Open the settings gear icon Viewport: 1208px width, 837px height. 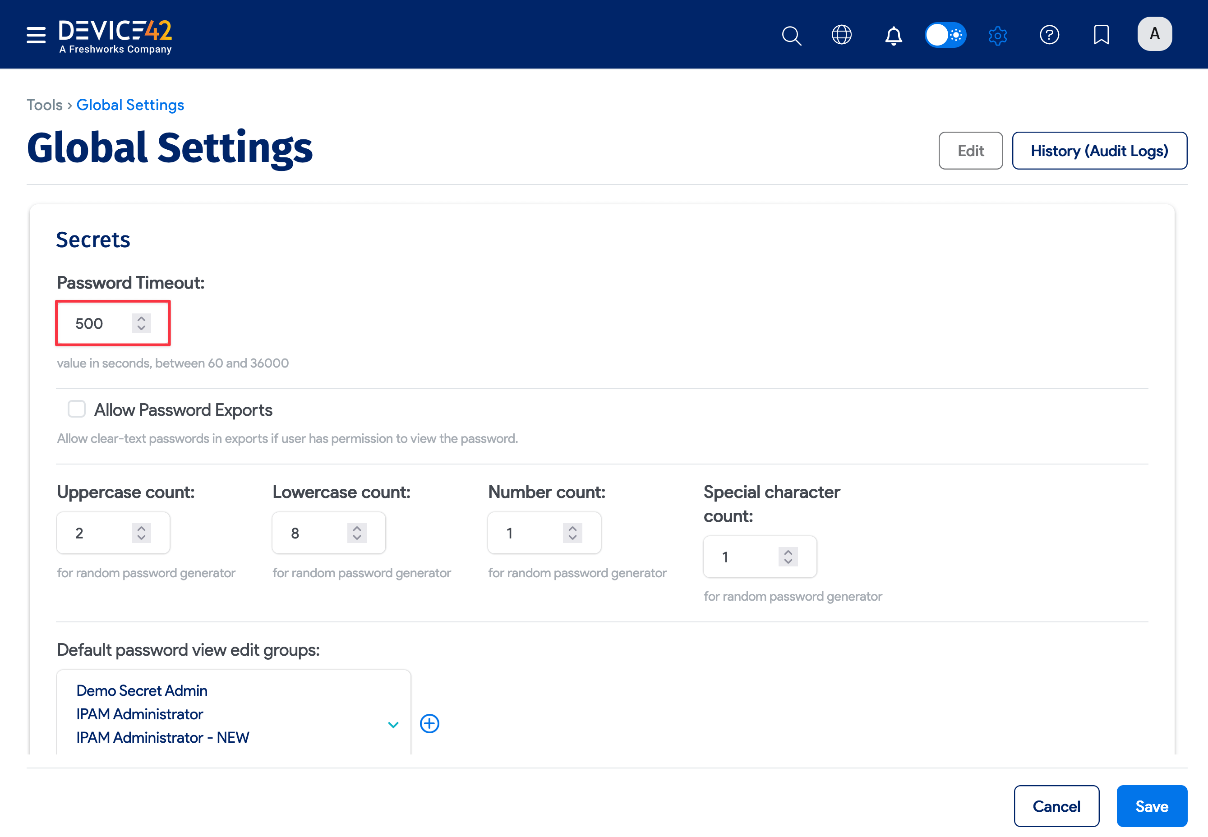[997, 36]
